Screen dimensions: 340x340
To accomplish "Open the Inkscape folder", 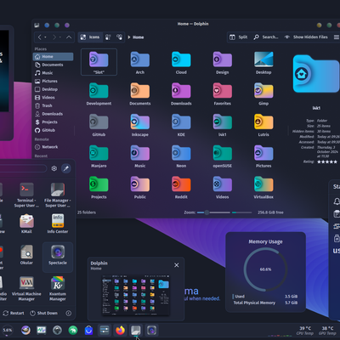I will click(140, 125).
